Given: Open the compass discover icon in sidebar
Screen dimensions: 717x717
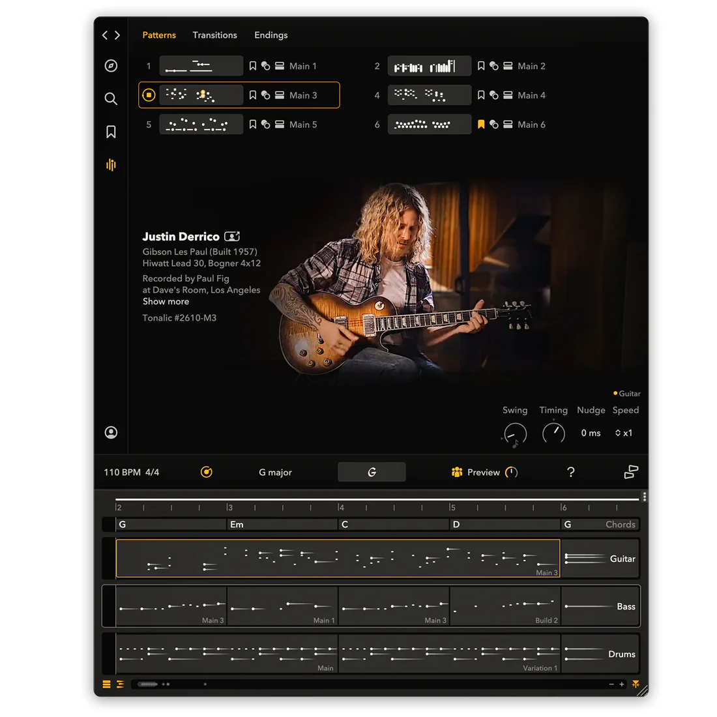Looking at the screenshot, I should (x=111, y=66).
